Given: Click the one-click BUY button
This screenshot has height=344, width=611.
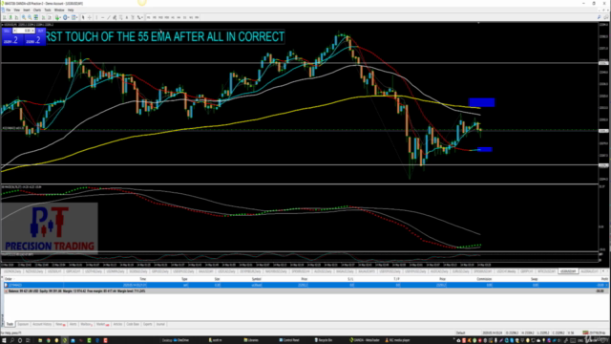Looking at the screenshot, I should (40, 31).
